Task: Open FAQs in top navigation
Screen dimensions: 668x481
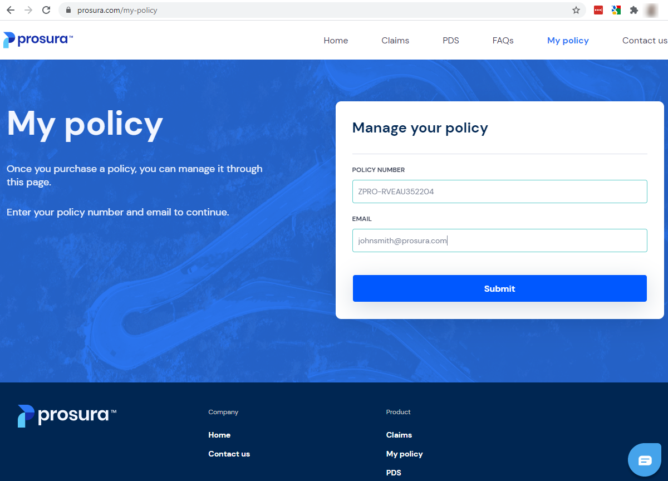Action: tap(503, 41)
